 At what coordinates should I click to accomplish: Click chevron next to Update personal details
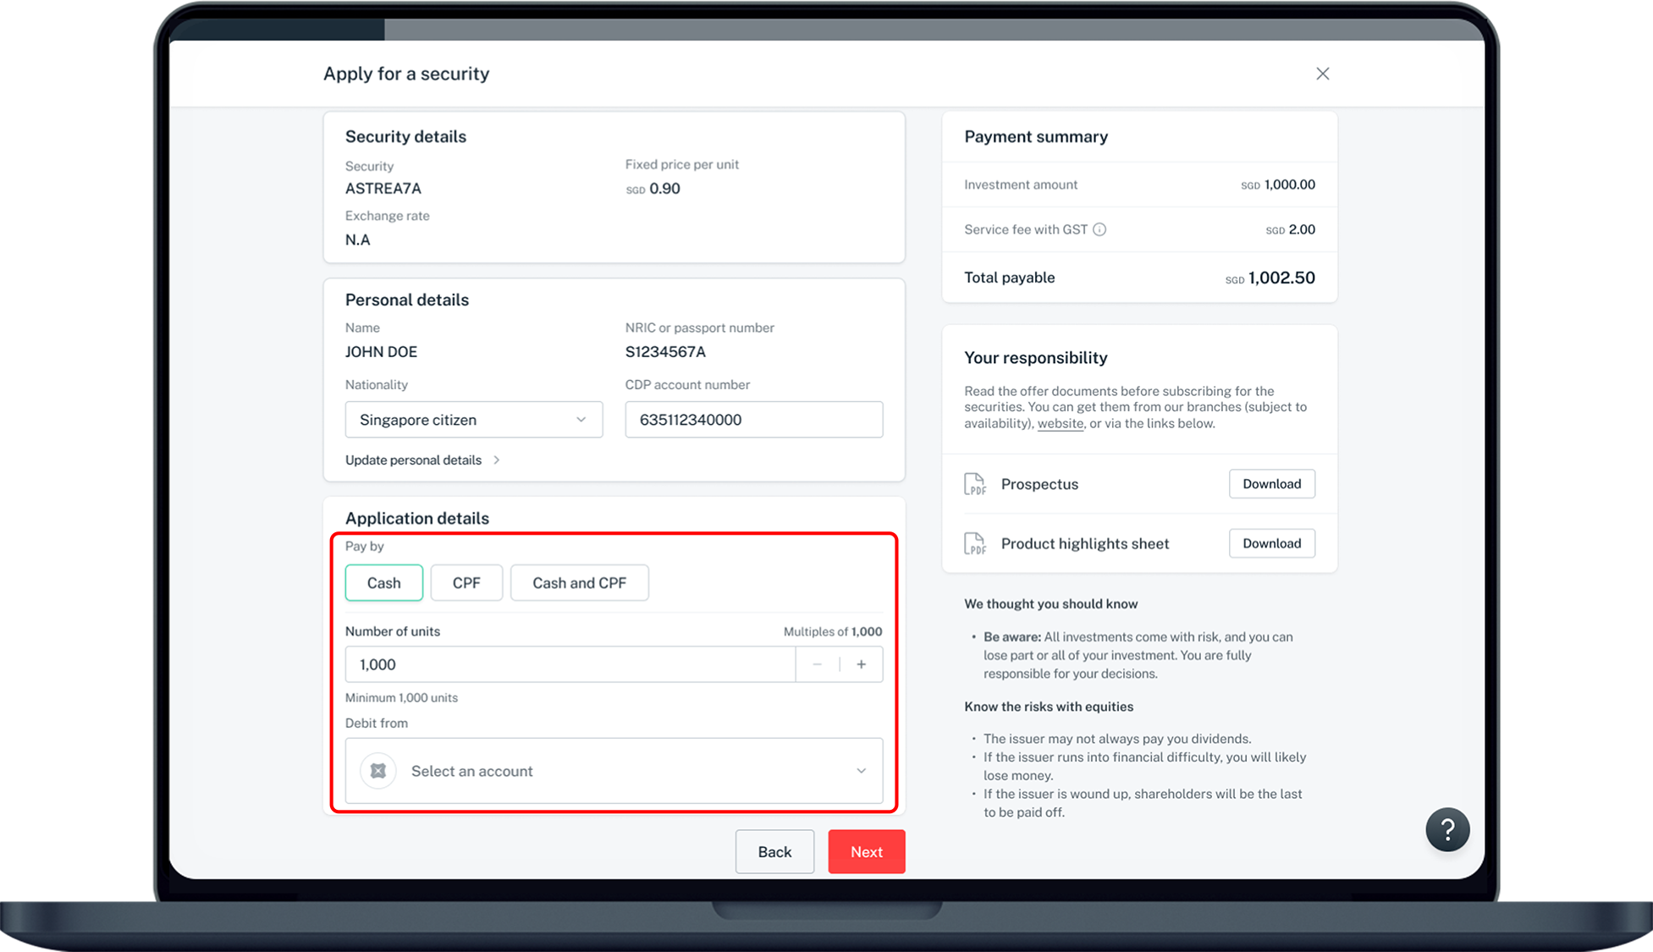tap(497, 460)
